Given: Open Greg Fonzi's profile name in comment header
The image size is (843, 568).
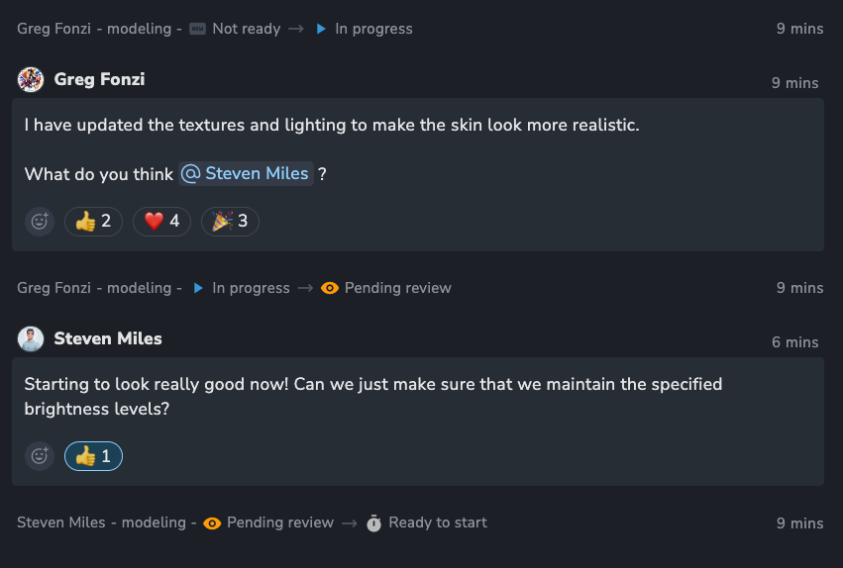Looking at the screenshot, I should (x=99, y=79).
